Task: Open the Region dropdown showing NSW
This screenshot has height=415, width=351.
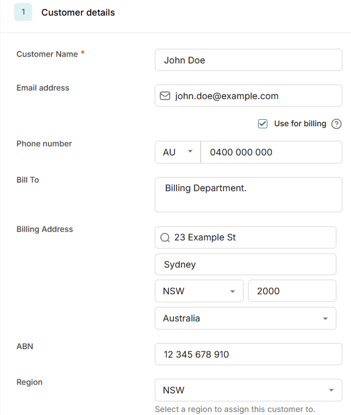Action: (248, 390)
